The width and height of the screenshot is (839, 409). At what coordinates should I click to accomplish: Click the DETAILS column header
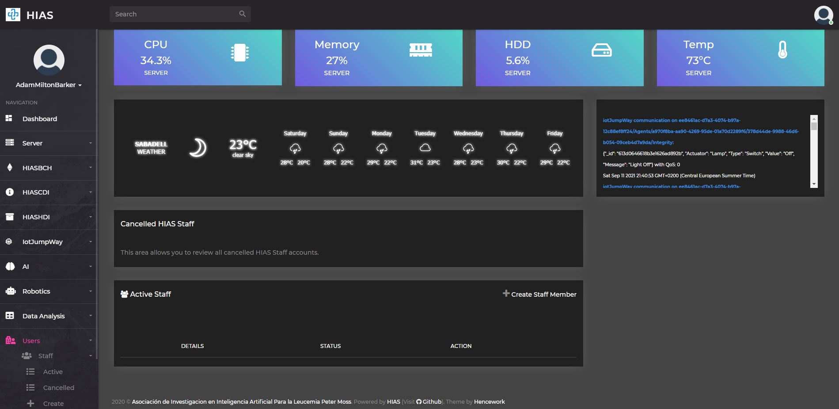pyautogui.click(x=192, y=346)
